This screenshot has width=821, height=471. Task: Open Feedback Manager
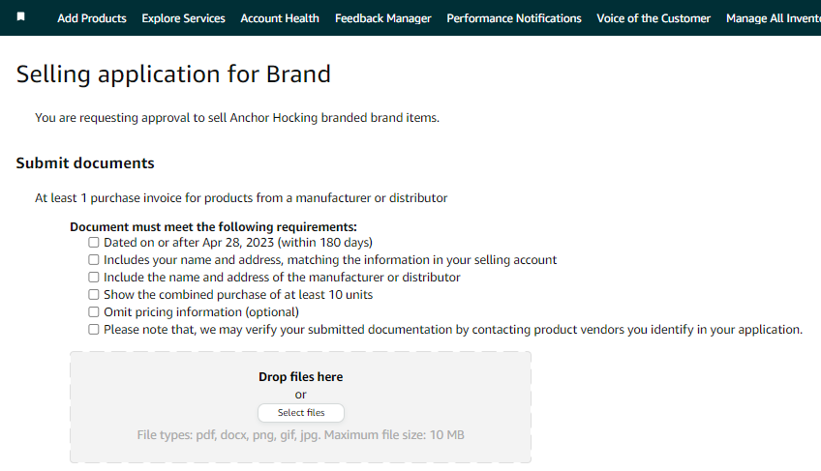383,18
